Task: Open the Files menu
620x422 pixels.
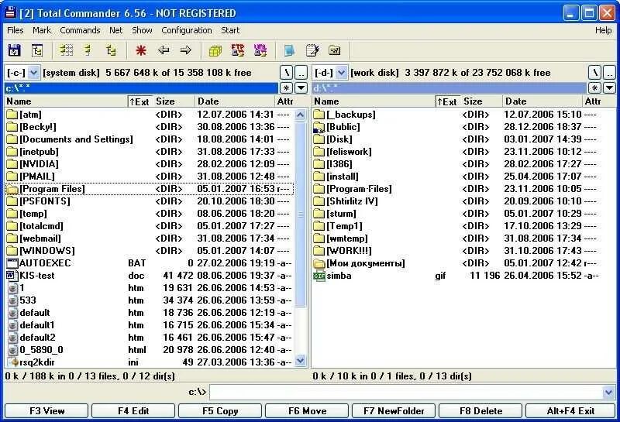Action: pyautogui.click(x=15, y=30)
